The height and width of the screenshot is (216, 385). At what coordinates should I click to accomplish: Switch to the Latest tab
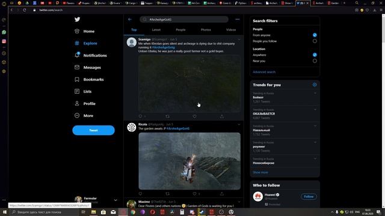[x=156, y=30]
